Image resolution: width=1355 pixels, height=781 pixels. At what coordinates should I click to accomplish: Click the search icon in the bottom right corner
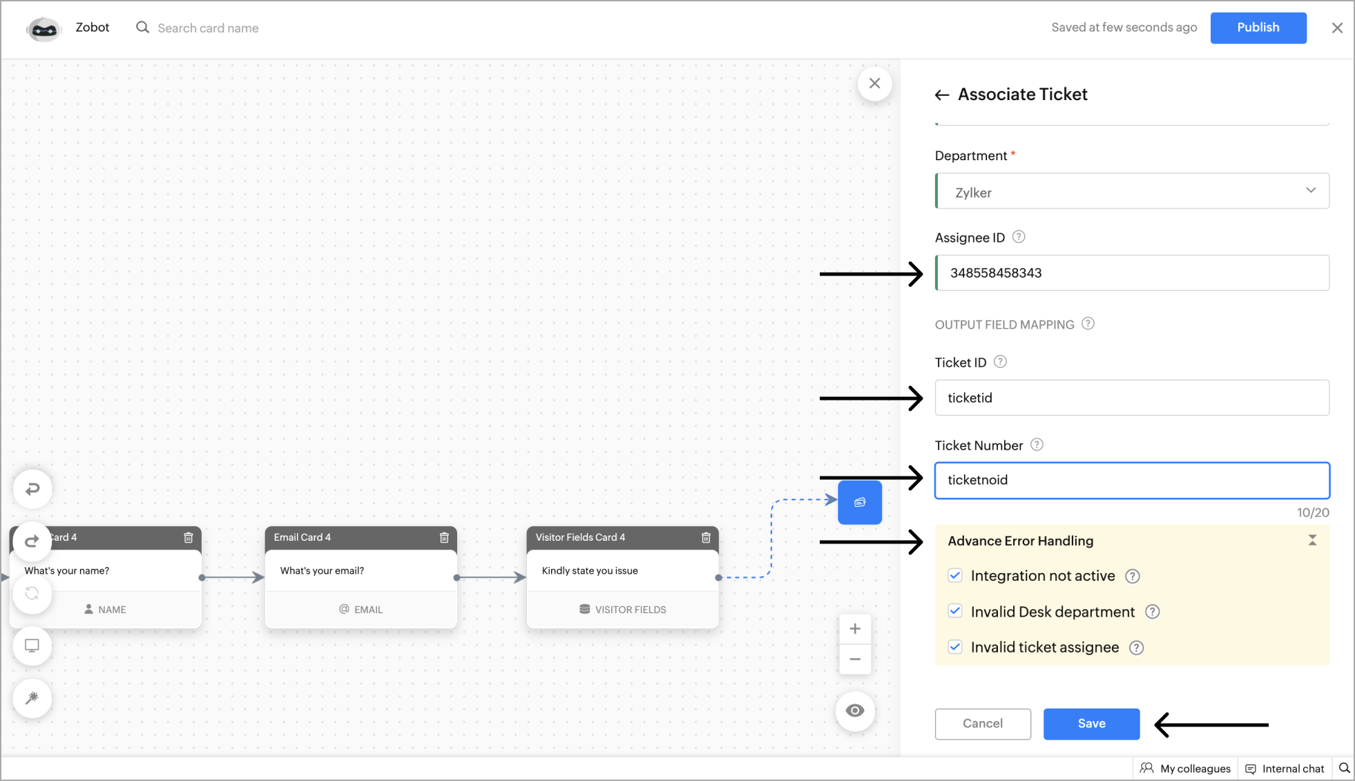[x=1344, y=768]
